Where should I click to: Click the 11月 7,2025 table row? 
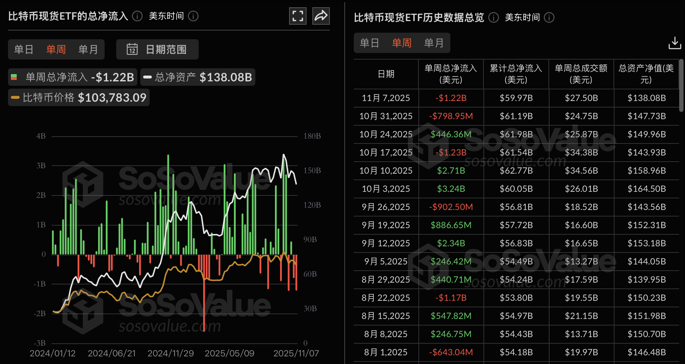point(386,98)
